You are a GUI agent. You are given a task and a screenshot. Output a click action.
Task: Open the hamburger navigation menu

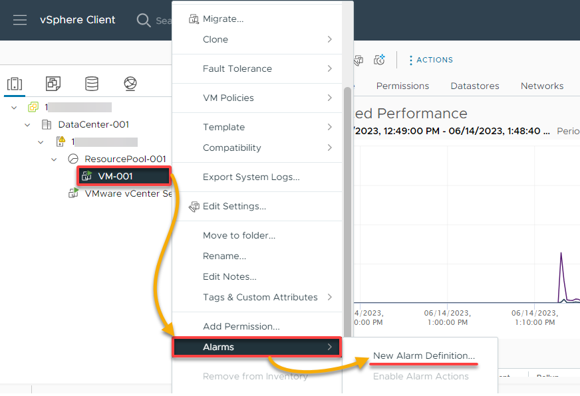pos(19,20)
